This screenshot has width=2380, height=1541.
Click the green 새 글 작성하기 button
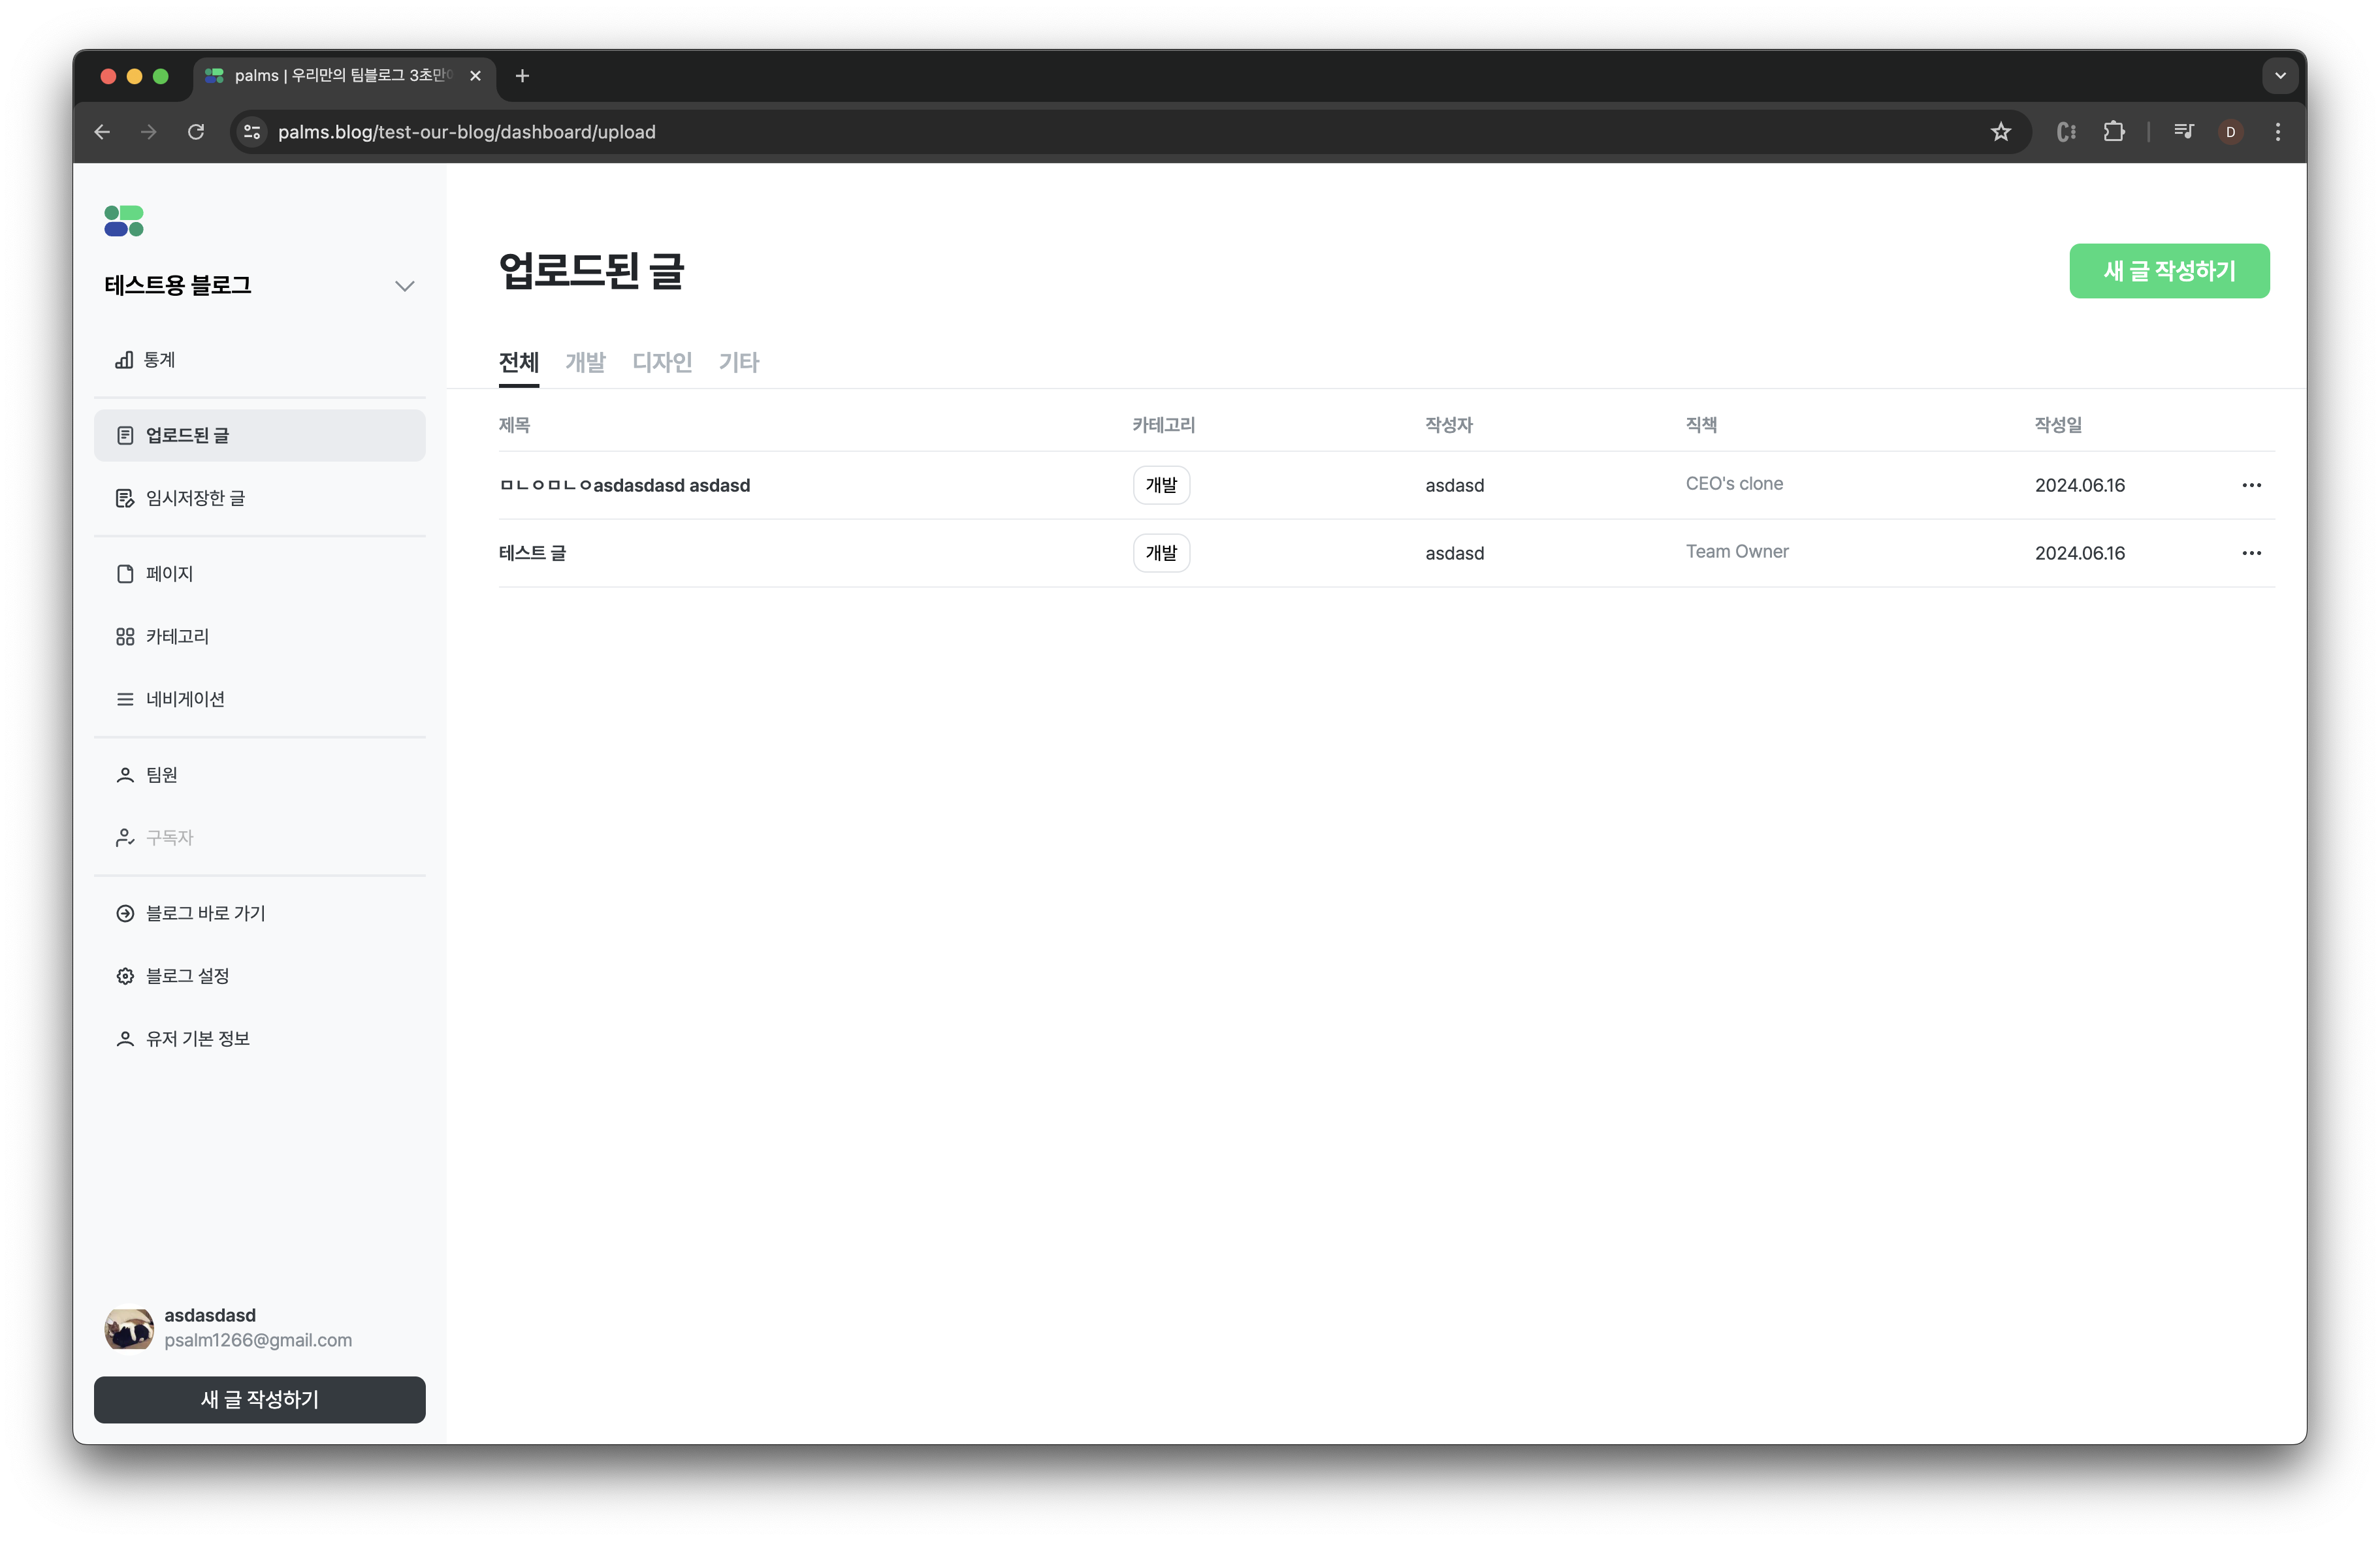point(2168,271)
